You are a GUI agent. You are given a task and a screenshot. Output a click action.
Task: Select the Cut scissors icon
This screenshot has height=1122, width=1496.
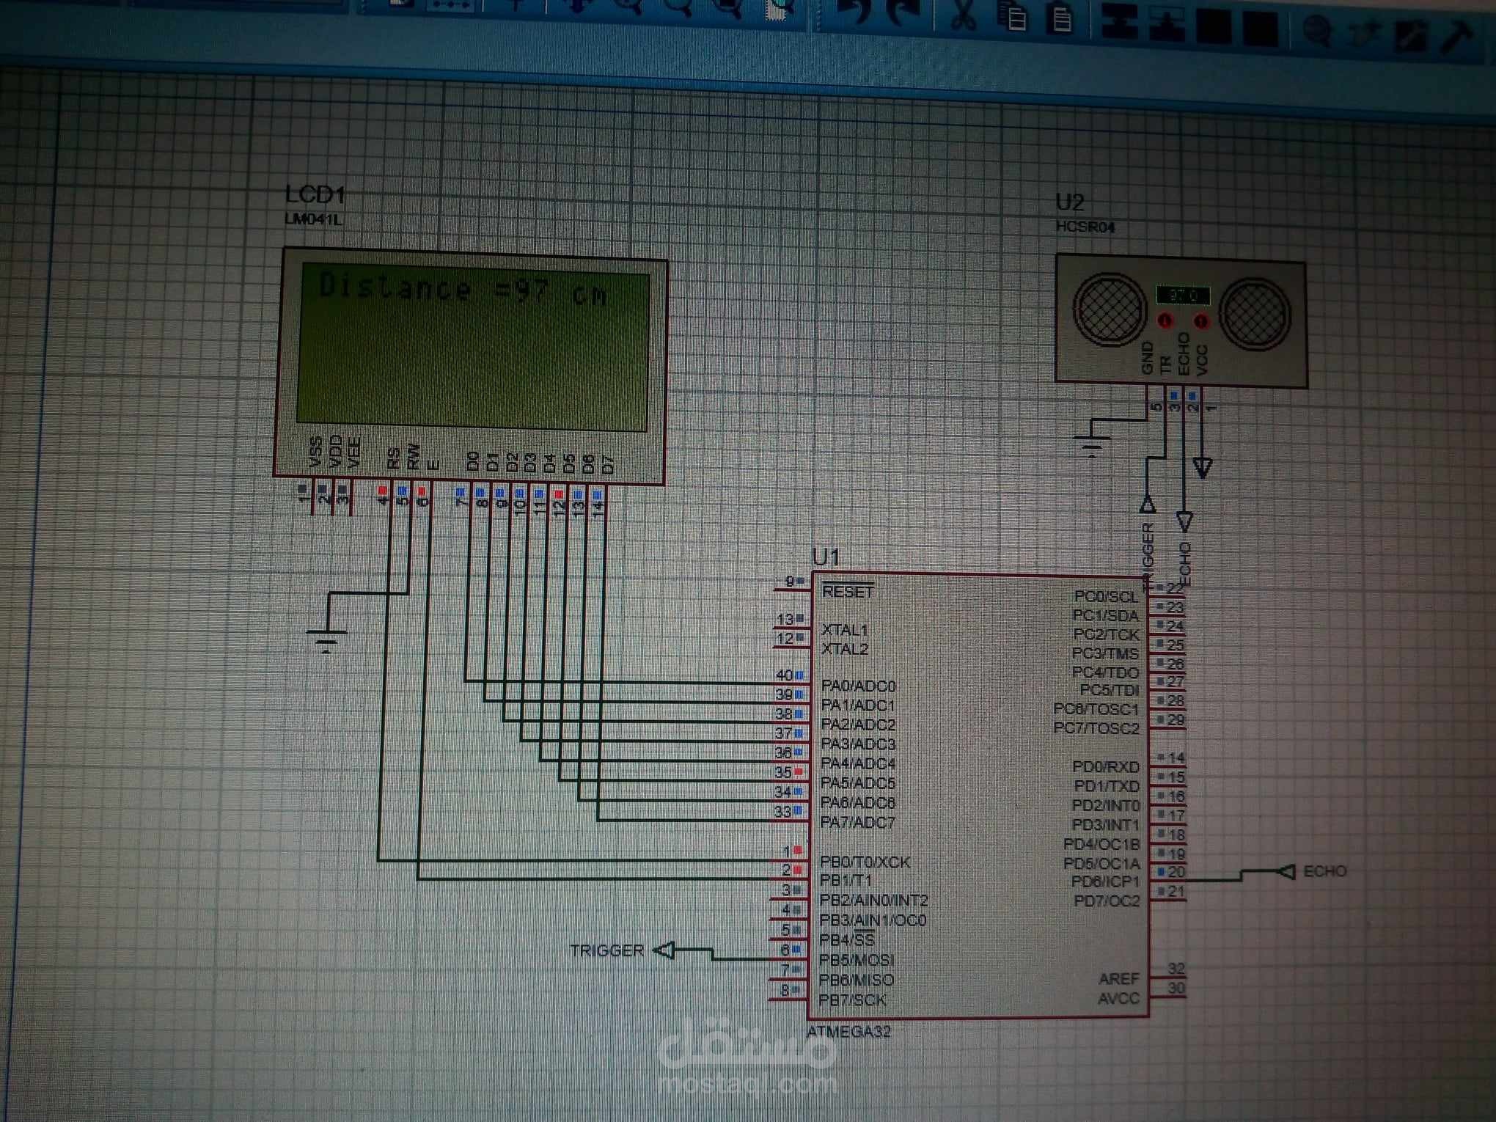coord(963,14)
